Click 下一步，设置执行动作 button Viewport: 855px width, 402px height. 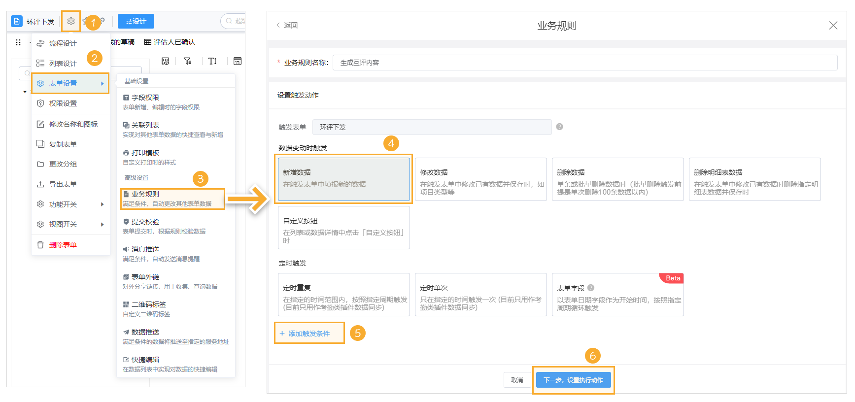(573, 380)
